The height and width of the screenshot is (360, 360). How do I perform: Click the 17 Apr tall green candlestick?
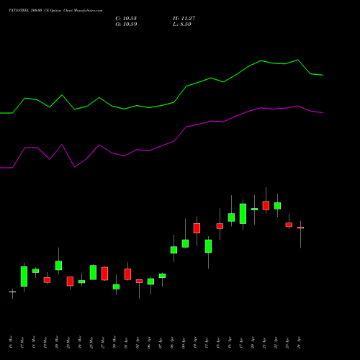(x=243, y=214)
